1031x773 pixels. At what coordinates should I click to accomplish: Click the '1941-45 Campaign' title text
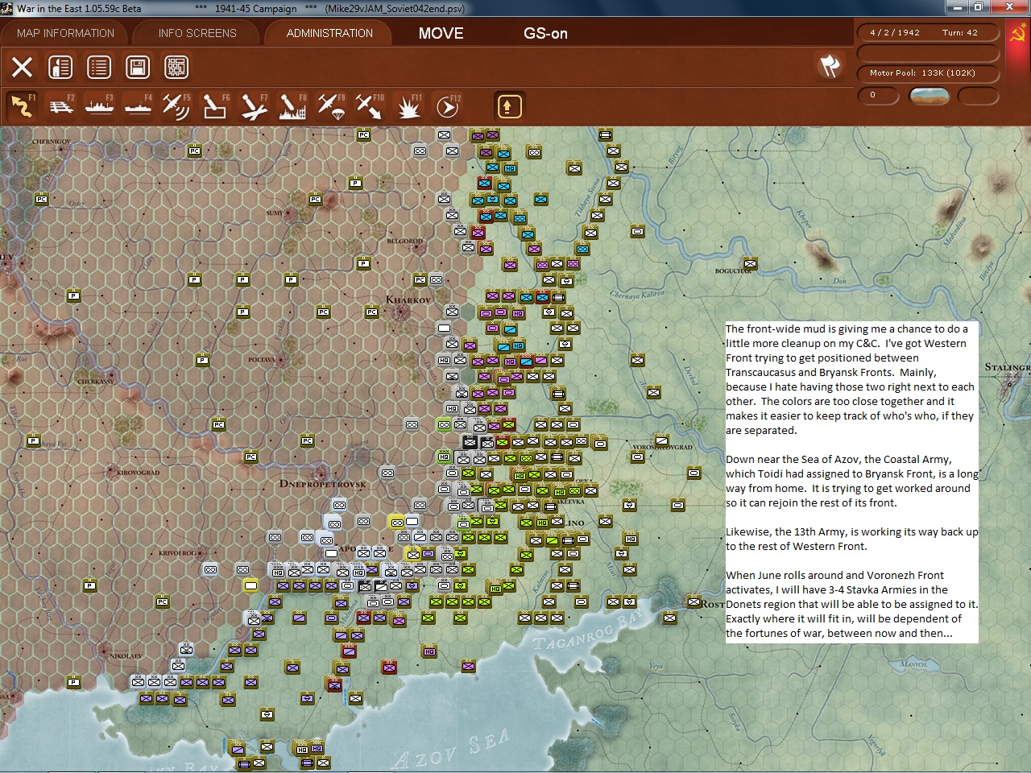[x=255, y=9]
